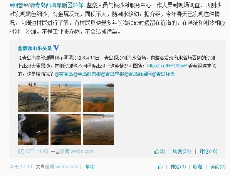Image resolution: width=230 pixels, height=176 pixels.
Task: Click 转发(31) on the quoted post
Action: [x=182, y=151]
